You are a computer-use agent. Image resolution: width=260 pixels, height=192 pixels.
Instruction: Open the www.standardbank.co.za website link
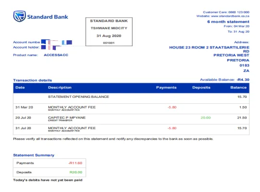(230, 16)
